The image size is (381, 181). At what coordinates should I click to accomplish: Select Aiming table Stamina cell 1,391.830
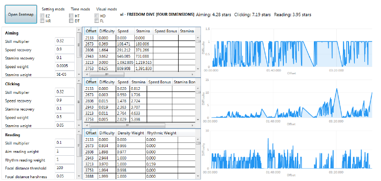pyautogui.click(x=144, y=69)
